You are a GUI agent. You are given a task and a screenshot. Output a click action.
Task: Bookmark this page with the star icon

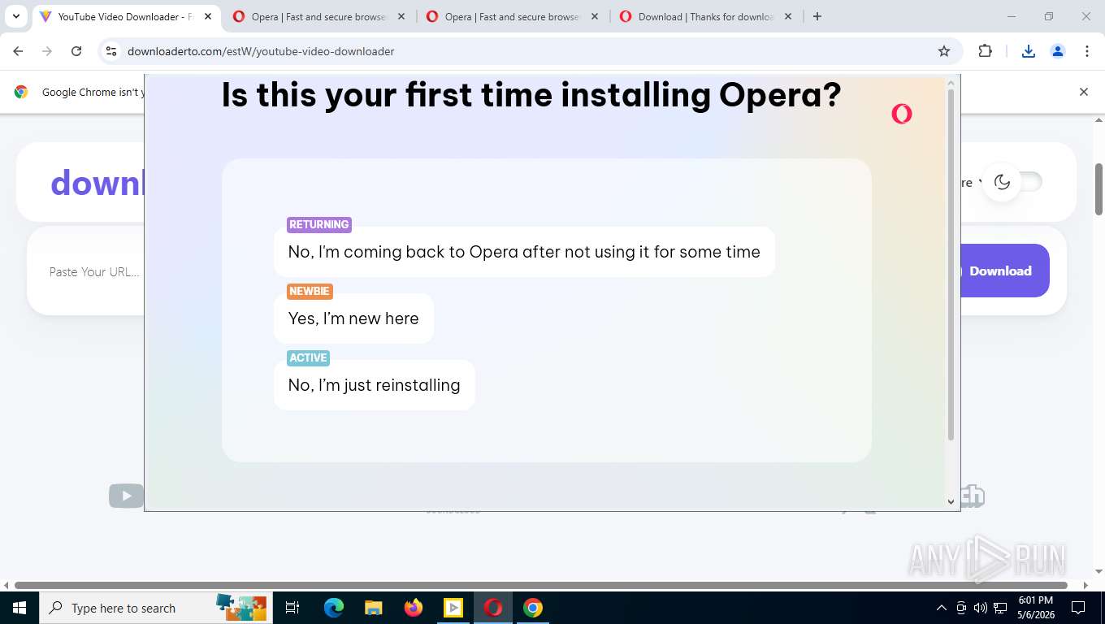(x=944, y=51)
